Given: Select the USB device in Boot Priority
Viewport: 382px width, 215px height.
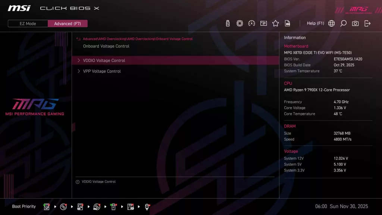Looking at the screenshot, I should 113,206.
